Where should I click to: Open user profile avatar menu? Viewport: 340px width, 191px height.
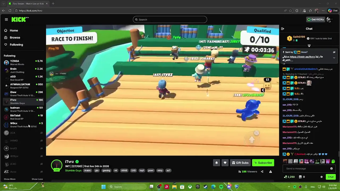[x=329, y=19]
